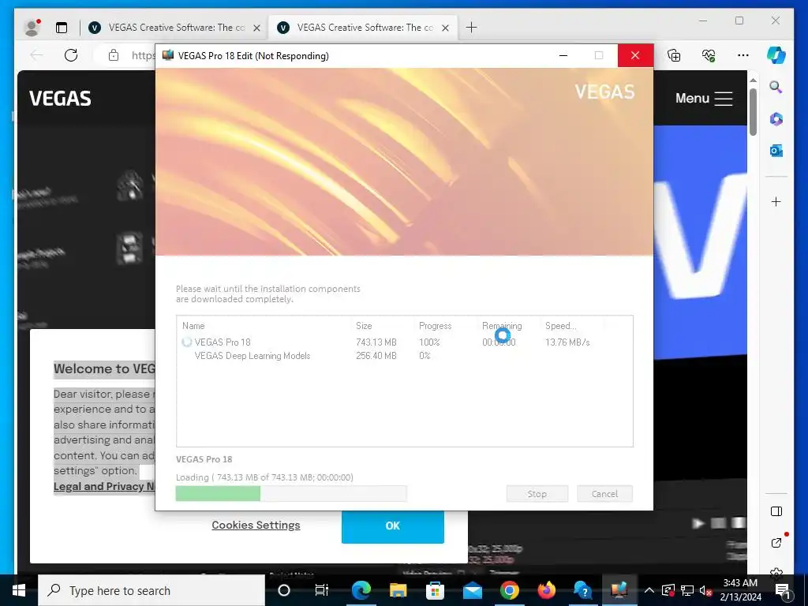Click the Stop button in the installer
Screen dimensions: 808x606
click(x=537, y=494)
